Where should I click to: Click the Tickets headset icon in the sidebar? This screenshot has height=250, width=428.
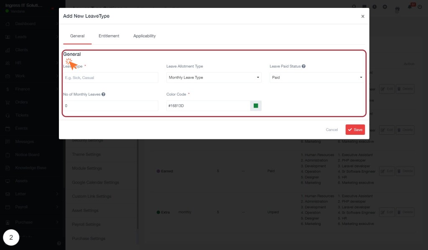coord(8,115)
